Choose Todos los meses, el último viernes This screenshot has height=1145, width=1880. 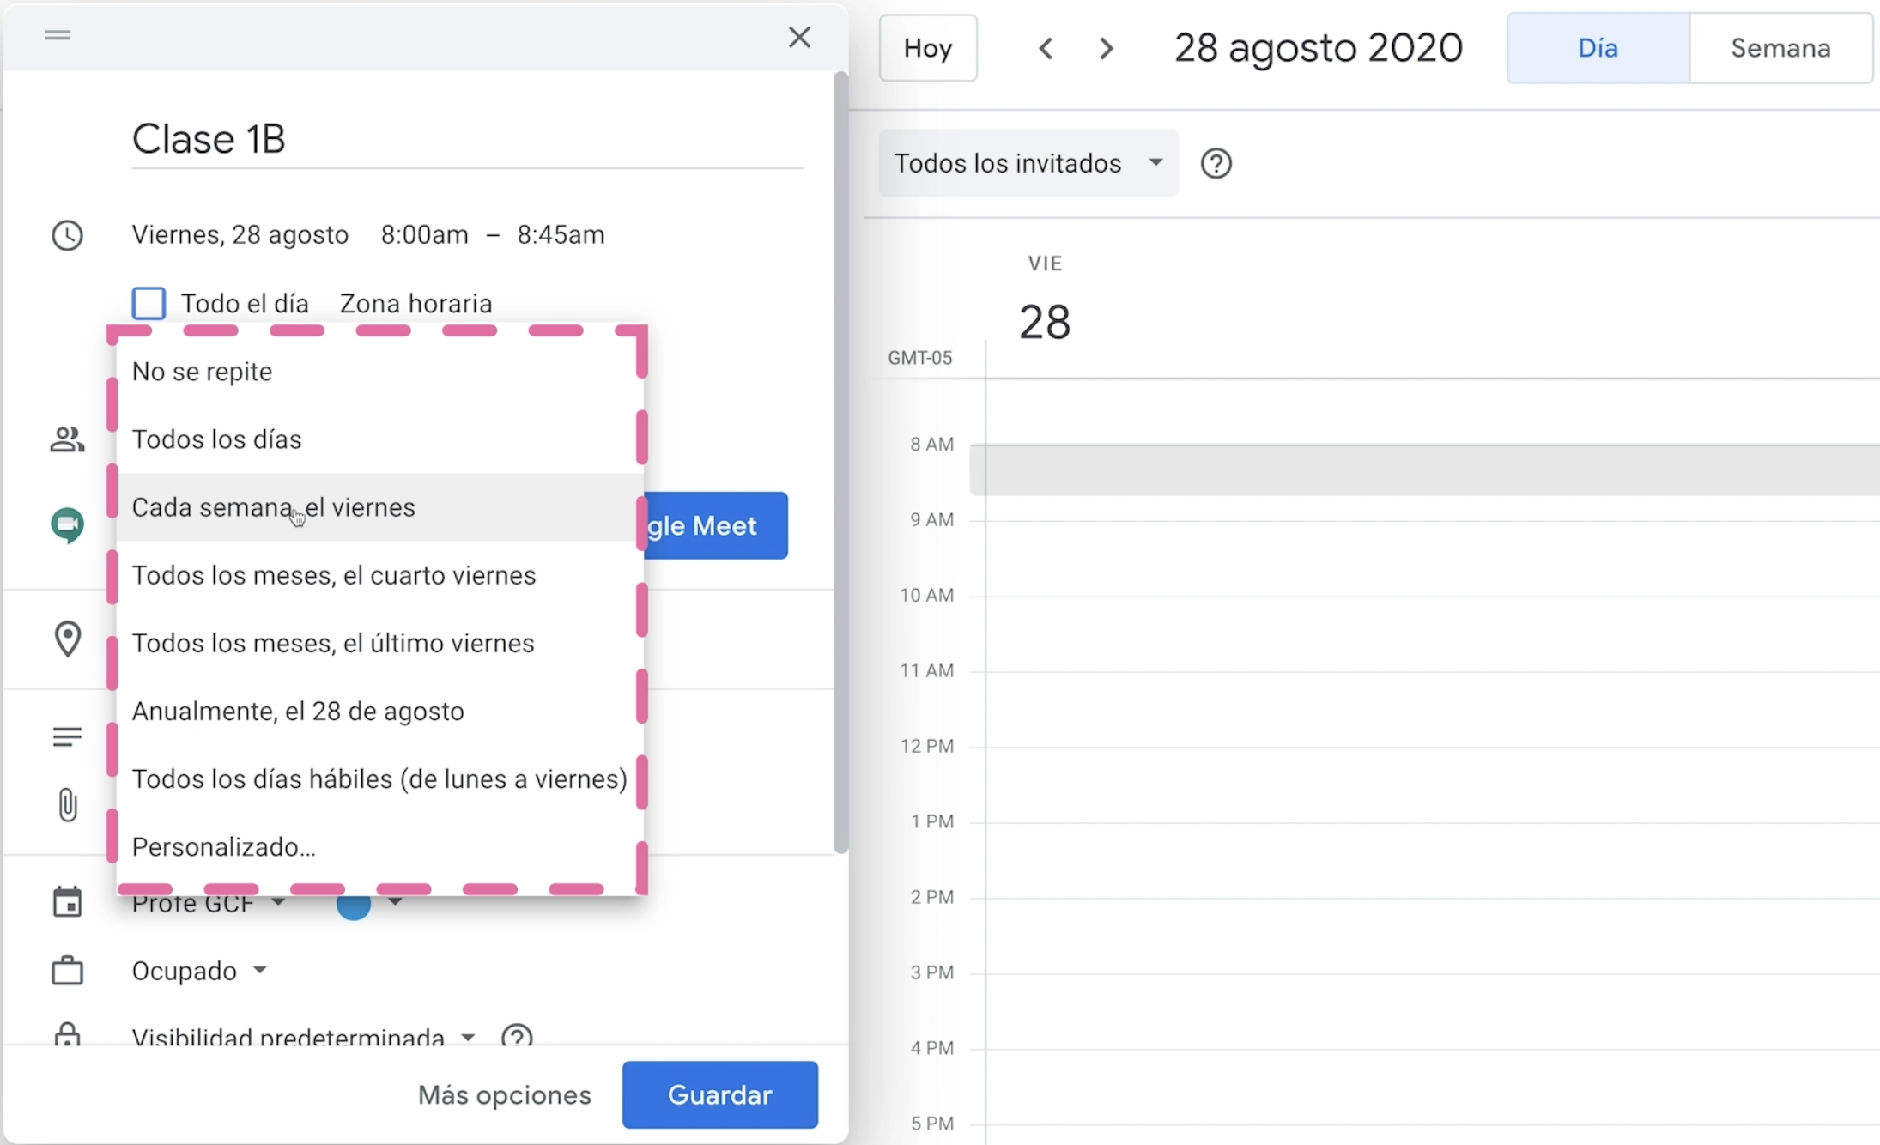click(x=380, y=643)
